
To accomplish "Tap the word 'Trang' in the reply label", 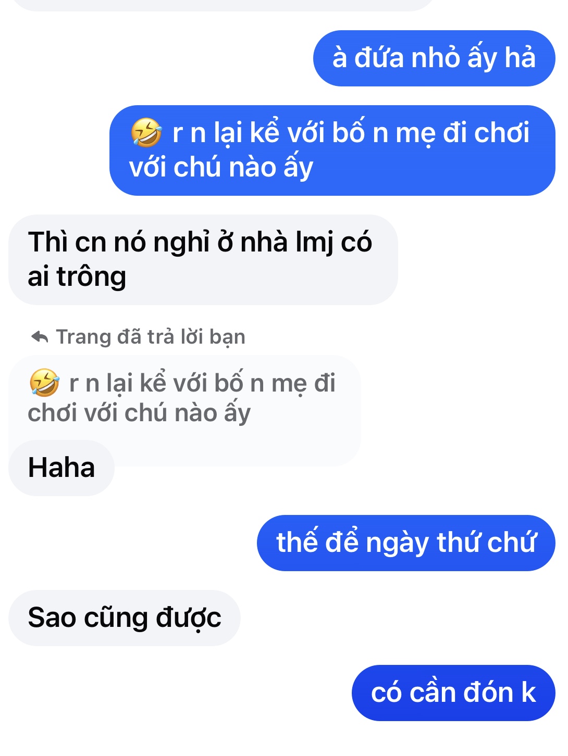I will [83, 337].
